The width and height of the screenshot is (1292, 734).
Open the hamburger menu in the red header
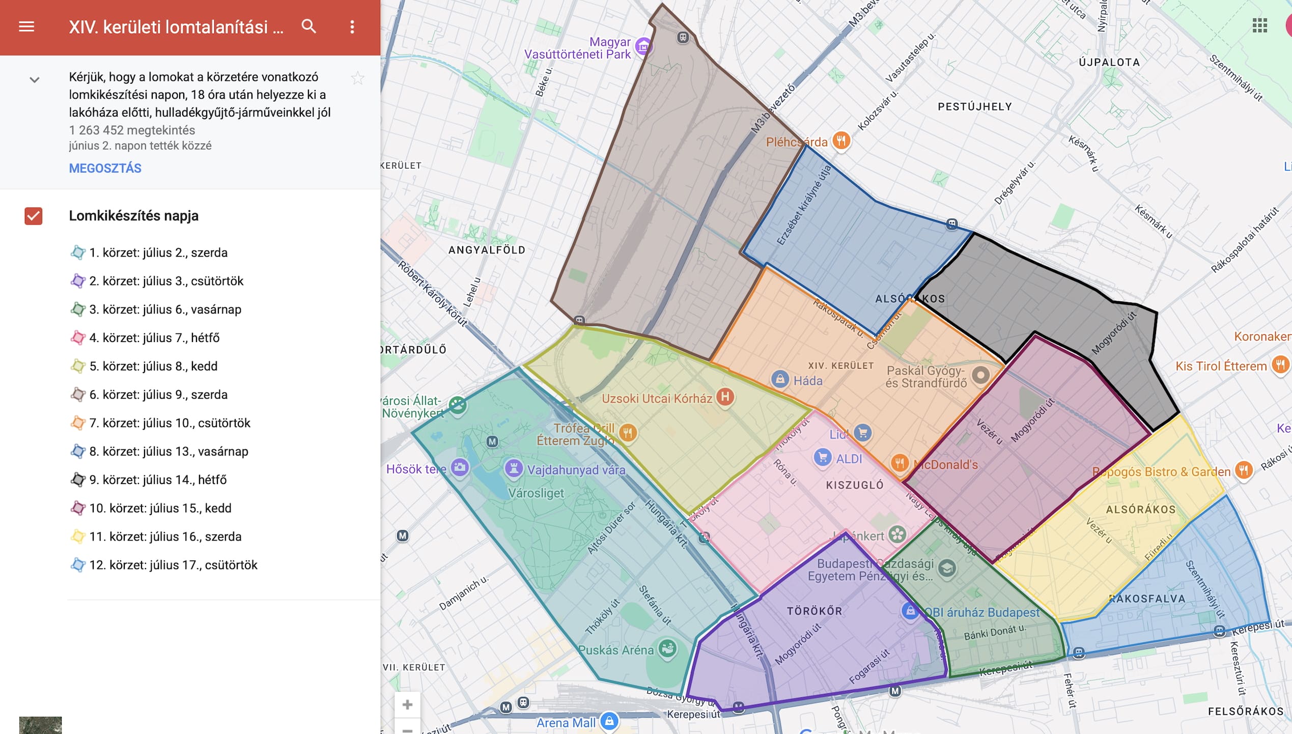point(26,26)
